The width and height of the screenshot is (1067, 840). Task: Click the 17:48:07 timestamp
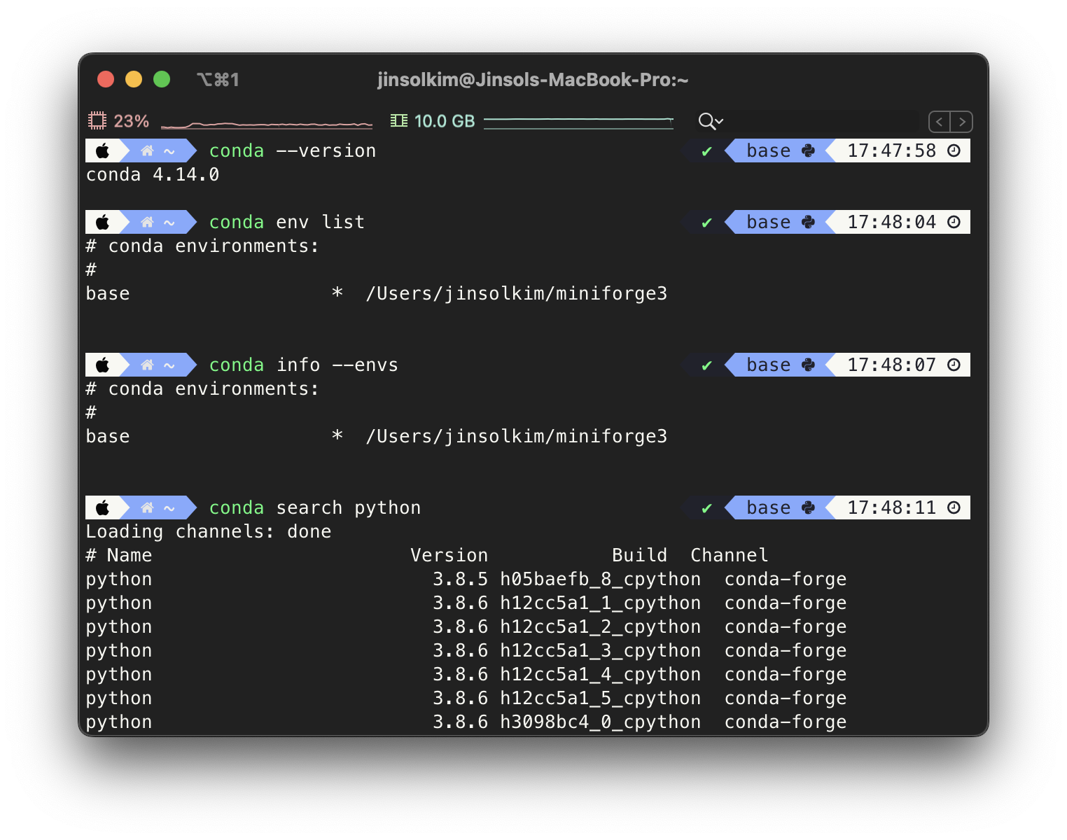(x=892, y=365)
